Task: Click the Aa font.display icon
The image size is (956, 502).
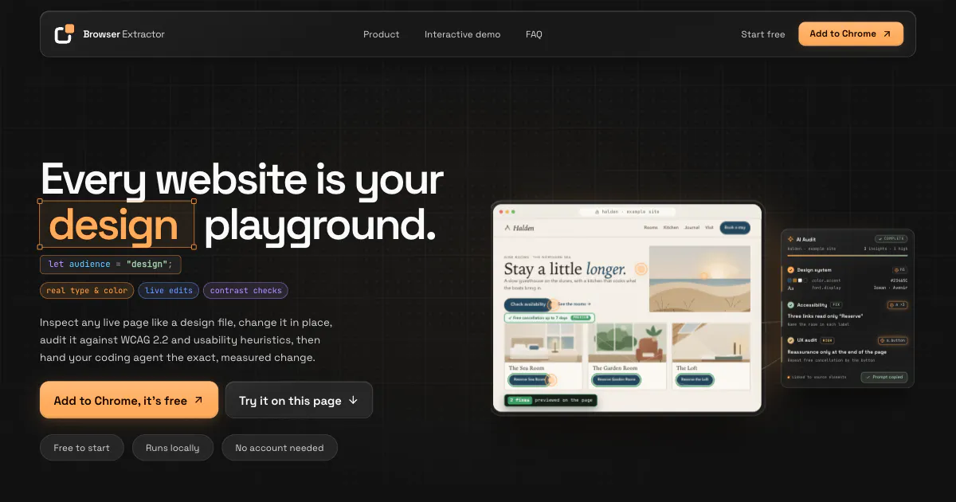Action: (x=790, y=288)
